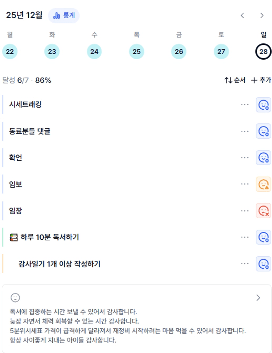Toggle status face for 시세트래킹
The width and height of the screenshot is (272, 353).
pyautogui.click(x=263, y=105)
